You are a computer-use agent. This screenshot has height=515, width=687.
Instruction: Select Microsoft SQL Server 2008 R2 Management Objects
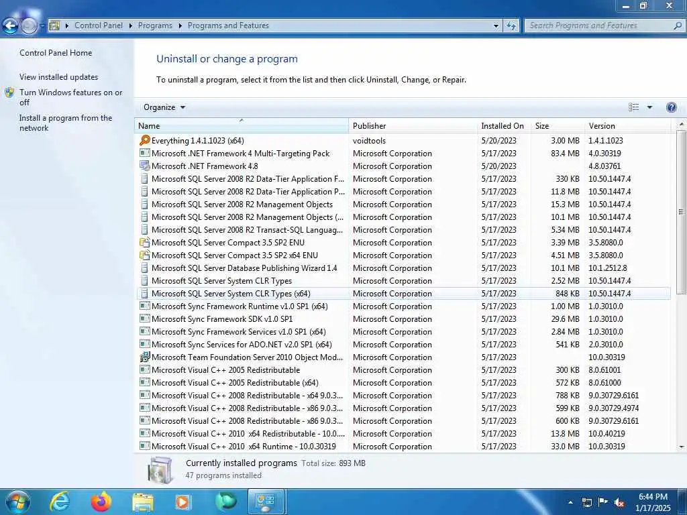coord(403,204)
